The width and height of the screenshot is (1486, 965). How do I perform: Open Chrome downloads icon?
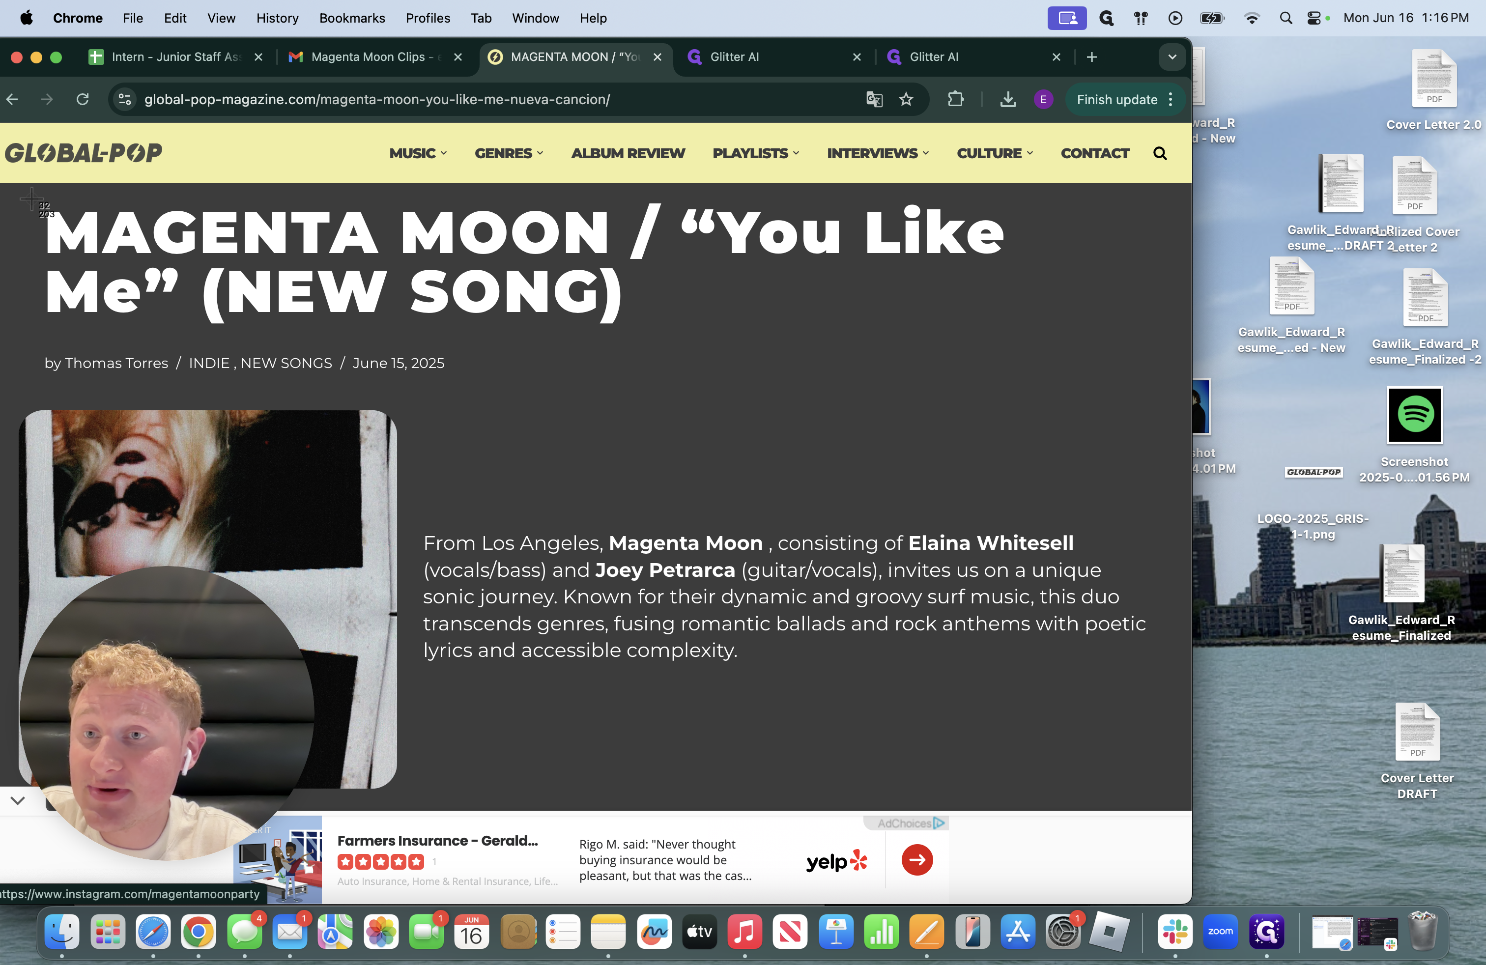[x=1008, y=99]
